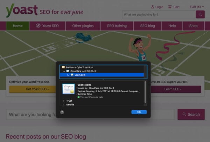Screen dimensions: 210x142
Task: Open the Help menu item
Action: (x=172, y=26)
